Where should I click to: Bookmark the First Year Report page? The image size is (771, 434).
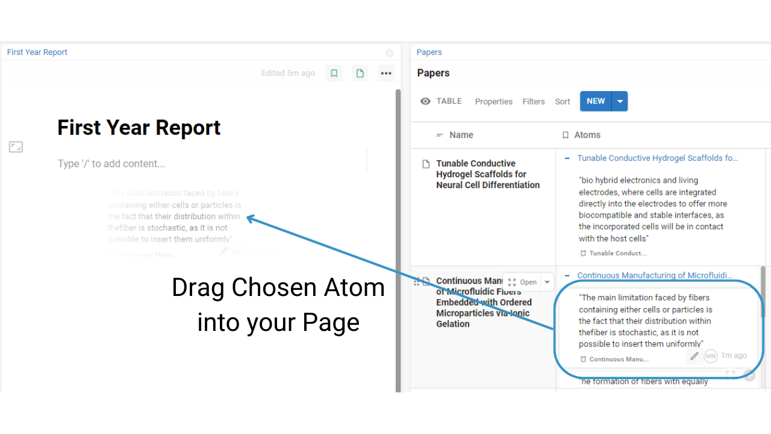(x=334, y=73)
